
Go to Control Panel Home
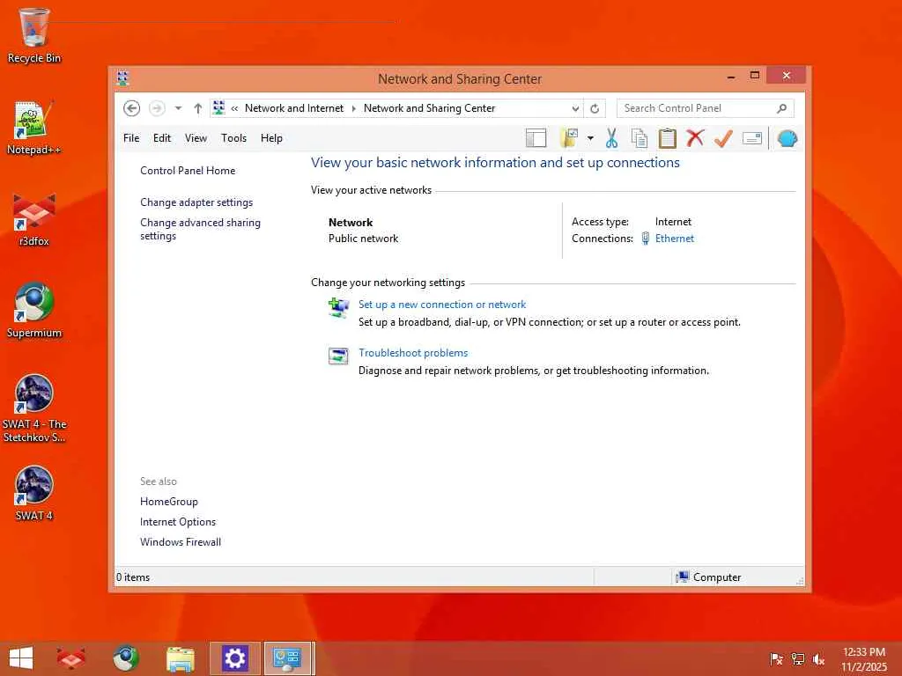(x=188, y=171)
